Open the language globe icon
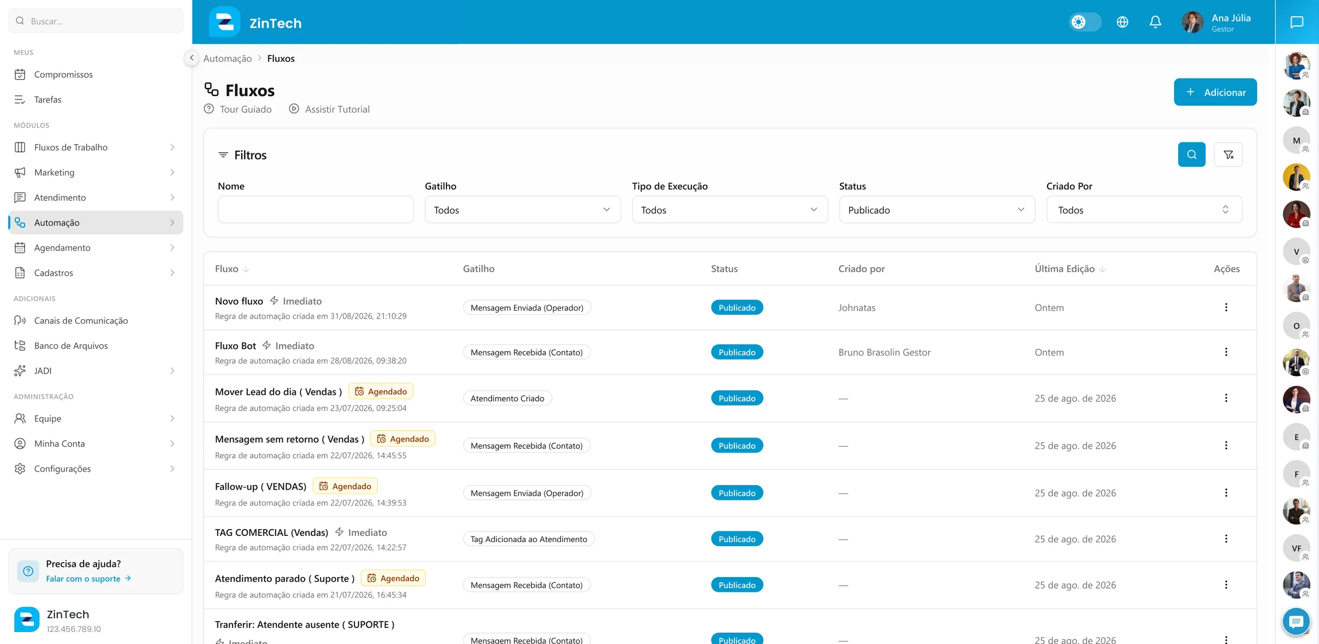This screenshot has height=644, width=1319. click(1122, 22)
